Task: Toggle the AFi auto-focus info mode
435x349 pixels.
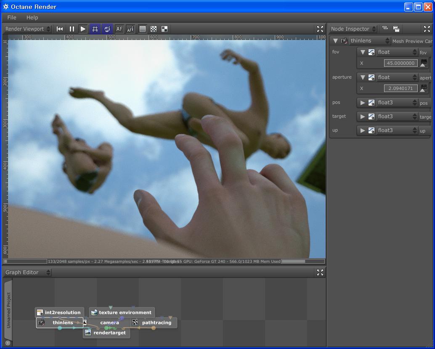Action: (x=130, y=29)
